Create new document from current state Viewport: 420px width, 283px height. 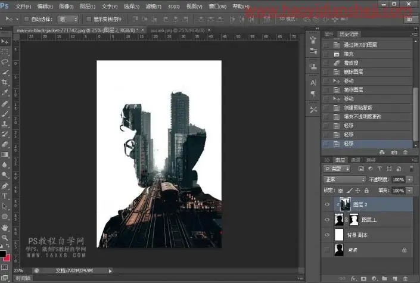coord(382,153)
